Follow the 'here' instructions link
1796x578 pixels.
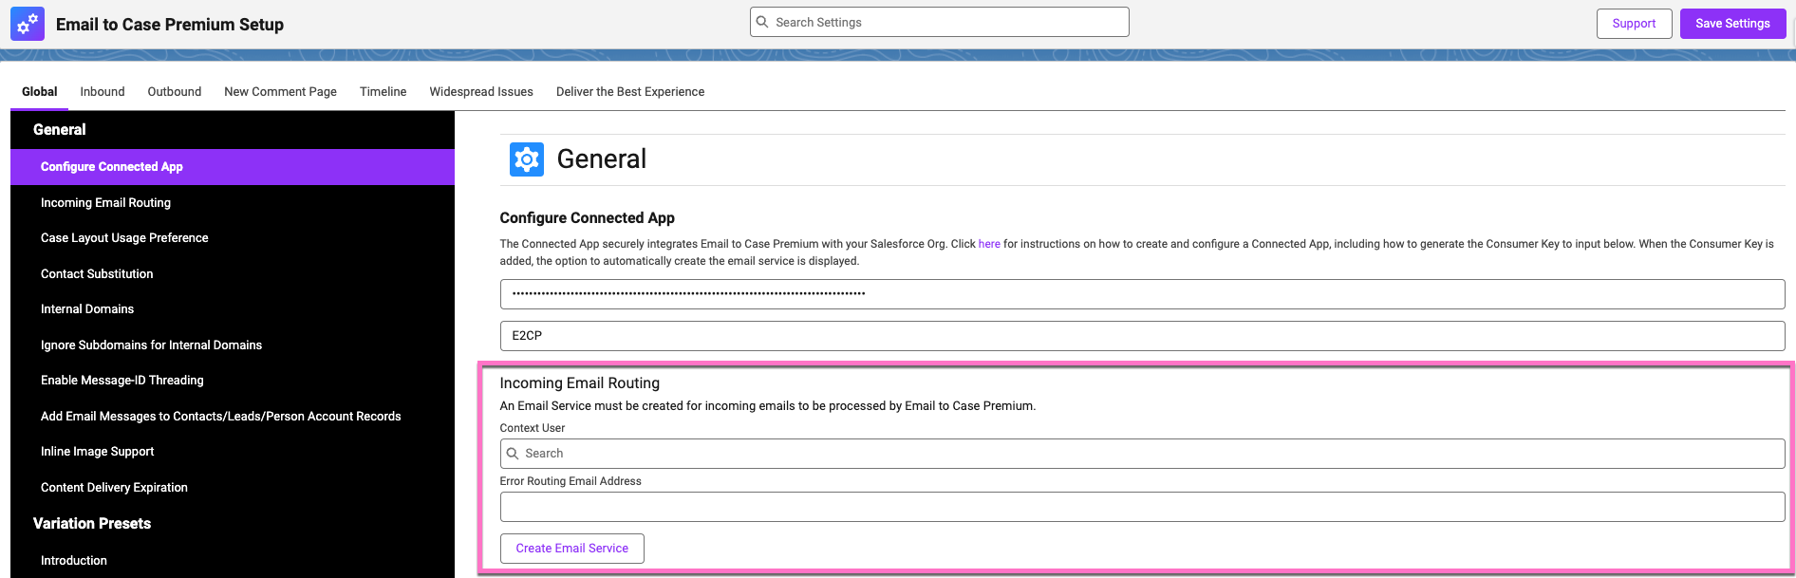coord(989,244)
